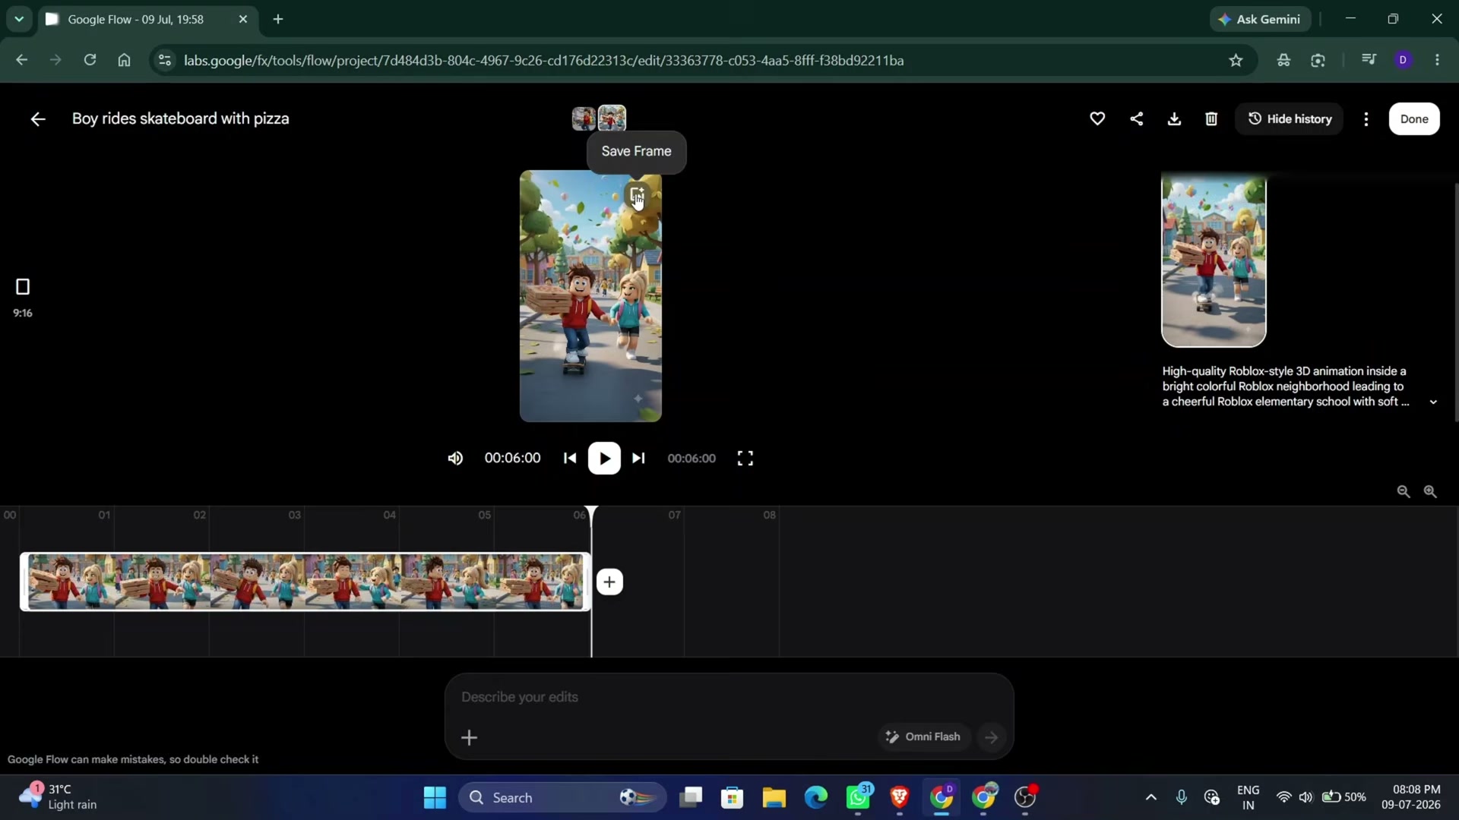Share the video via share icon
1459x820 pixels.
[x=1137, y=119]
